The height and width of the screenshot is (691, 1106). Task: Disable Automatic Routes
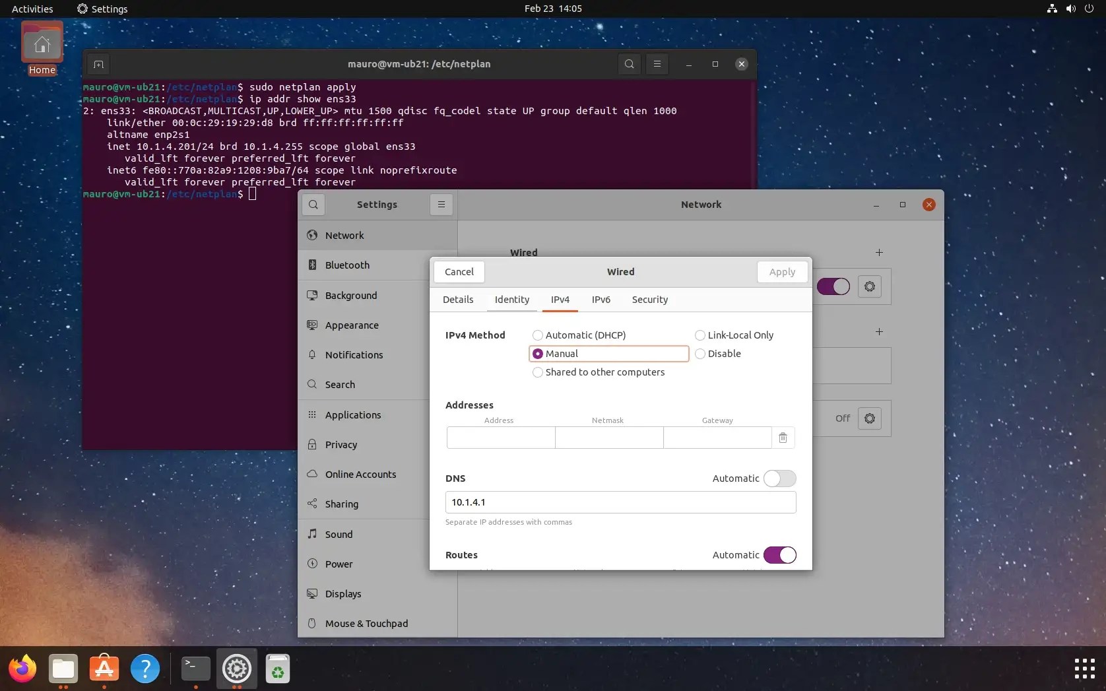[x=779, y=555]
